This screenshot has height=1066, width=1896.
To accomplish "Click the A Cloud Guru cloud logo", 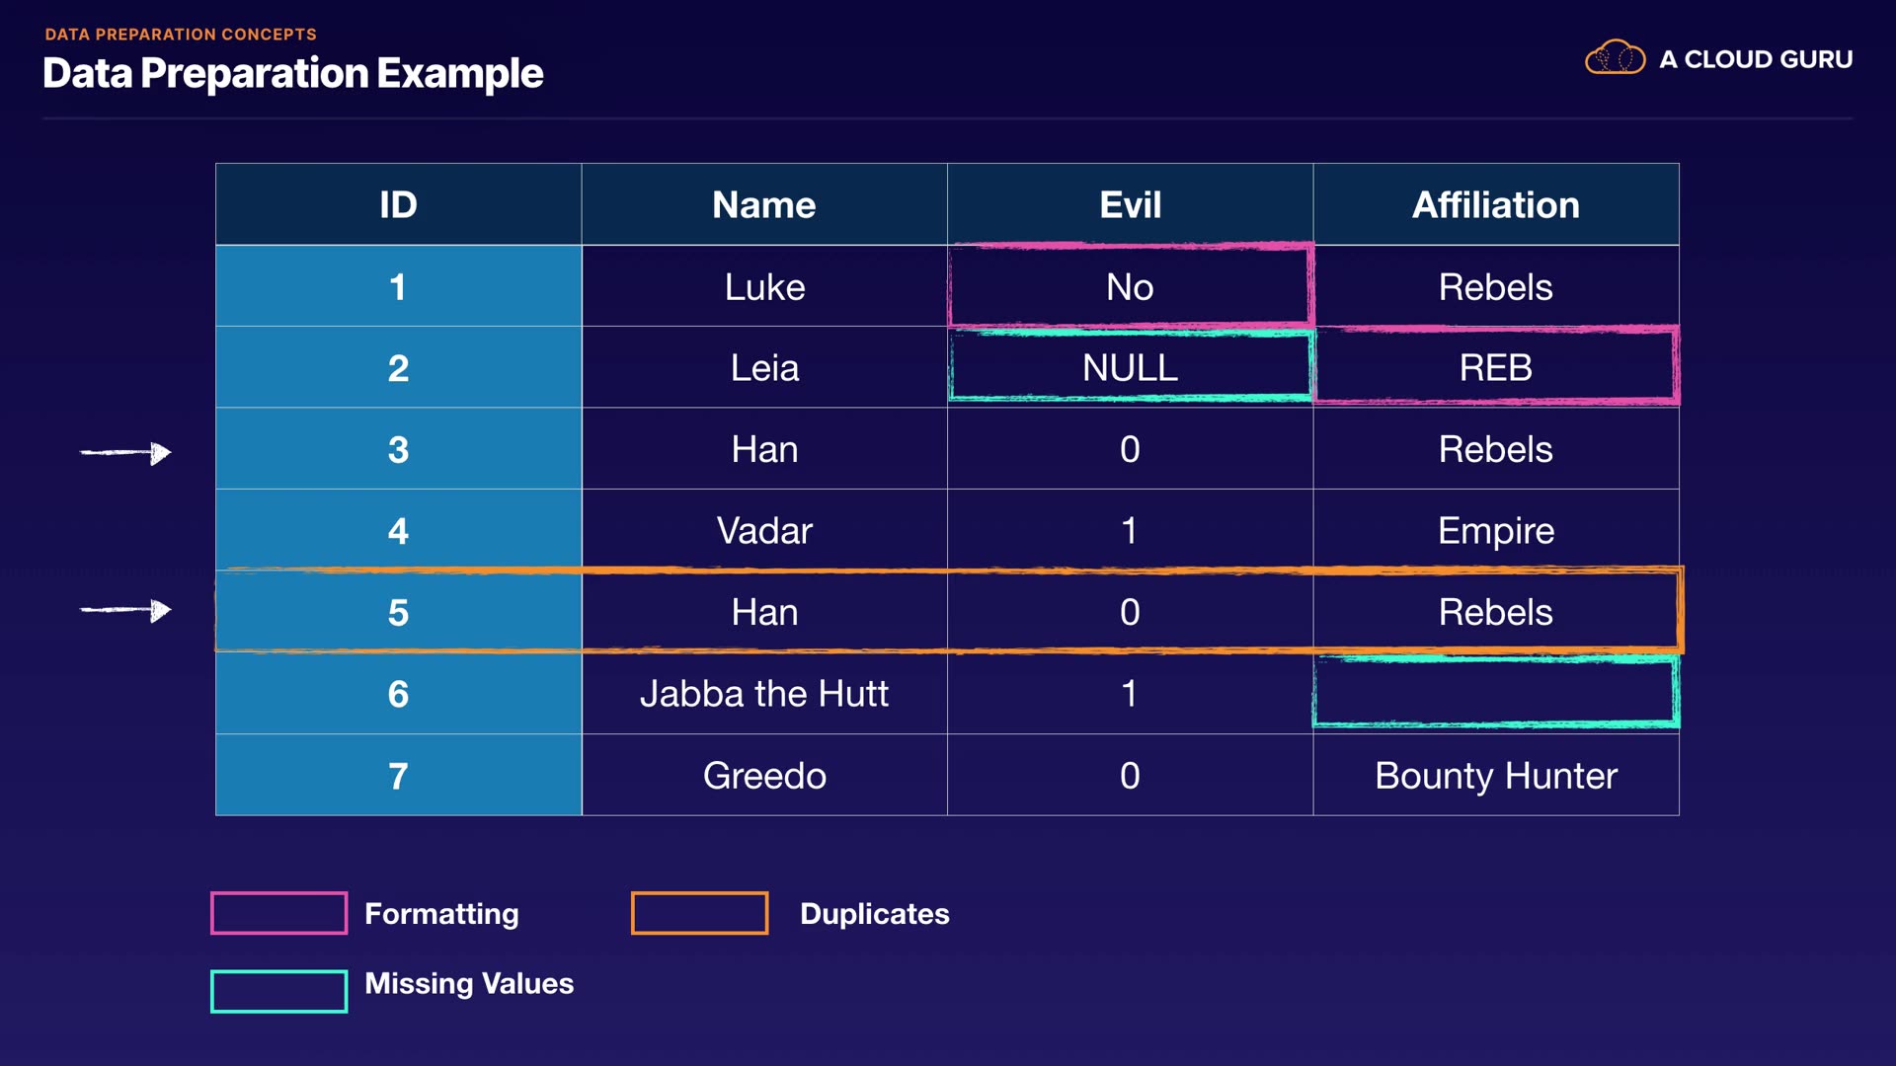I will pyautogui.click(x=1615, y=58).
